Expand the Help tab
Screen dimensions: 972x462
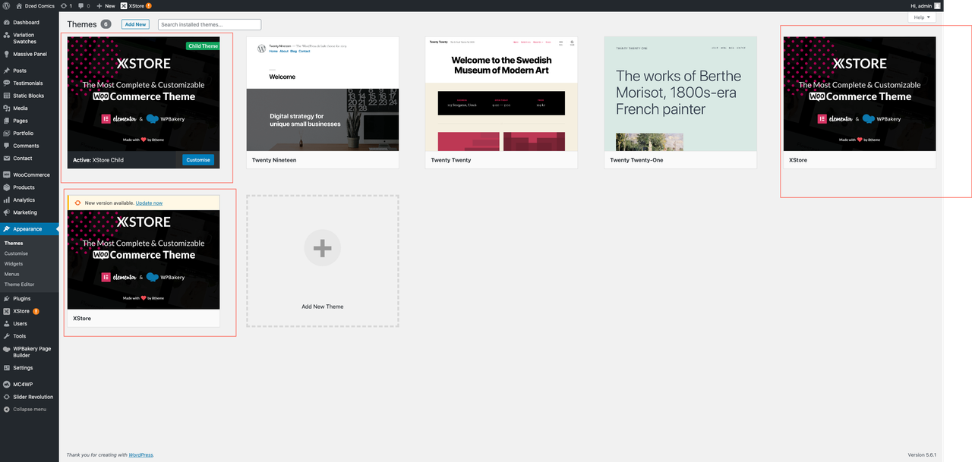[921, 17]
